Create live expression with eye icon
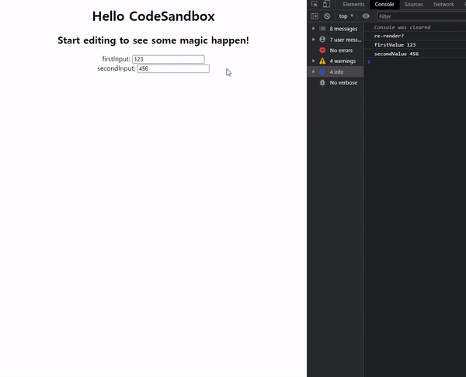The height and width of the screenshot is (377, 466). click(x=366, y=16)
